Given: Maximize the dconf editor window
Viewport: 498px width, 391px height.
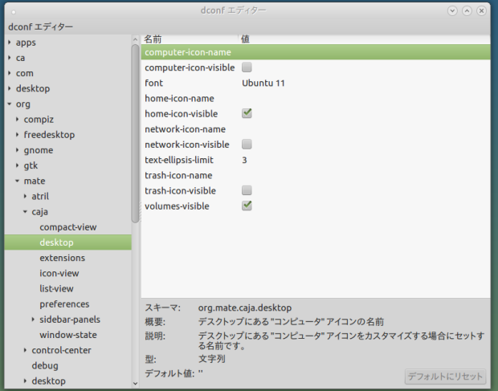Looking at the screenshot, I should click(x=467, y=10).
